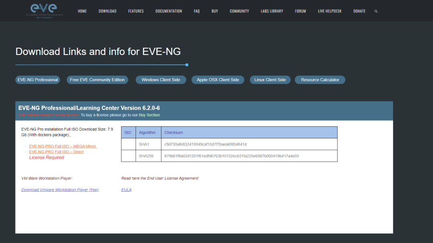The image size is (433, 243).
Task: Select Free EVE Community Edition button
Action: (x=97, y=80)
